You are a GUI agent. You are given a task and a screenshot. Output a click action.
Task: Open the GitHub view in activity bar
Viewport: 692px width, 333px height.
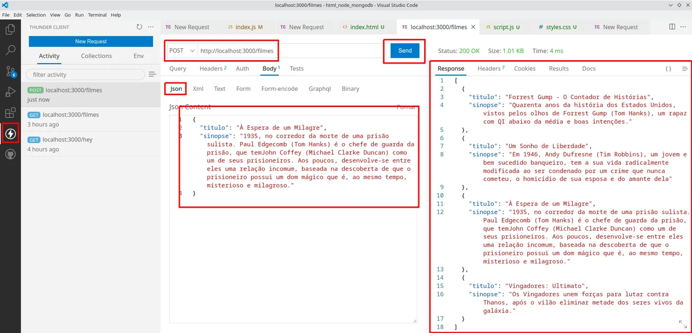10,154
